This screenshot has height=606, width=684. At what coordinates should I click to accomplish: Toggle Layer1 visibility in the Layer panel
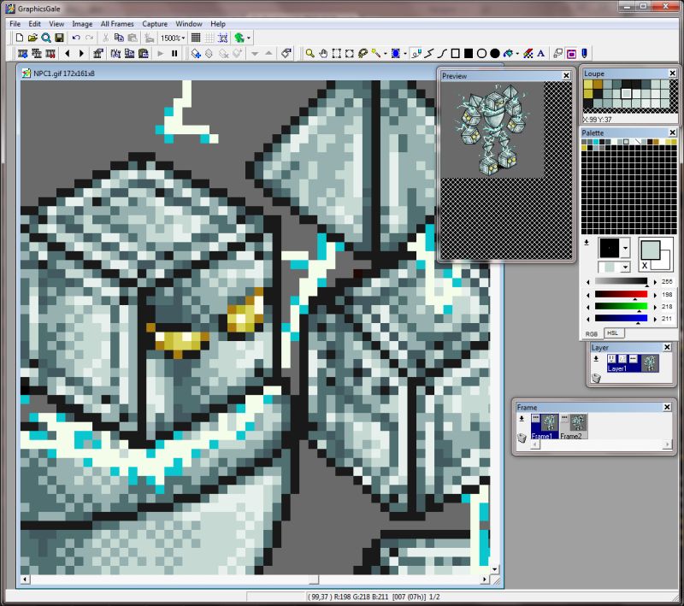[x=612, y=359]
